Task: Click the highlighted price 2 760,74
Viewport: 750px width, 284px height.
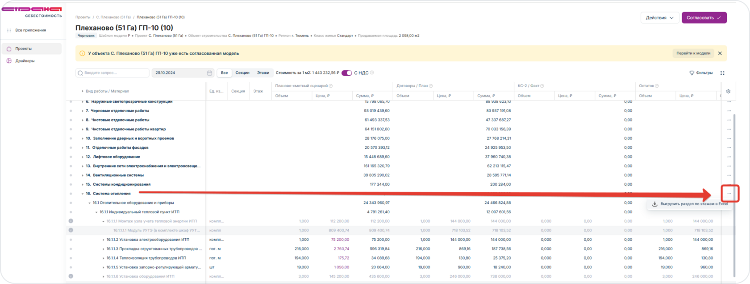Action: point(342,249)
